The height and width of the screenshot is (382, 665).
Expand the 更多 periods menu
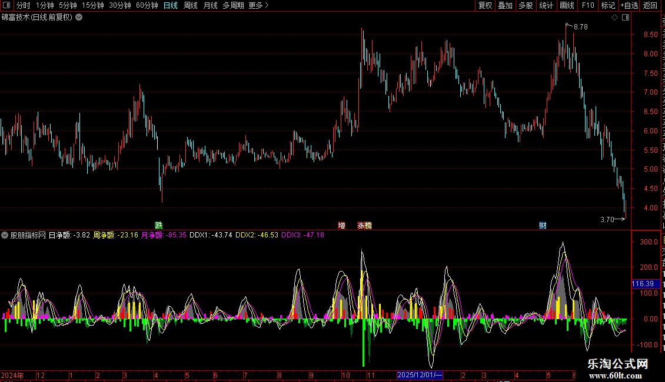(x=258, y=5)
